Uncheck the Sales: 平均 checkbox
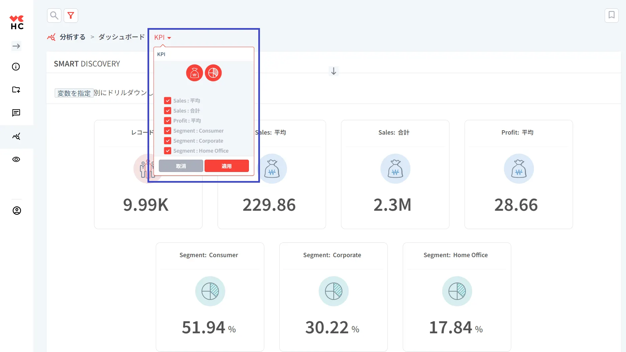Viewport: 626px width, 352px height. point(168,101)
